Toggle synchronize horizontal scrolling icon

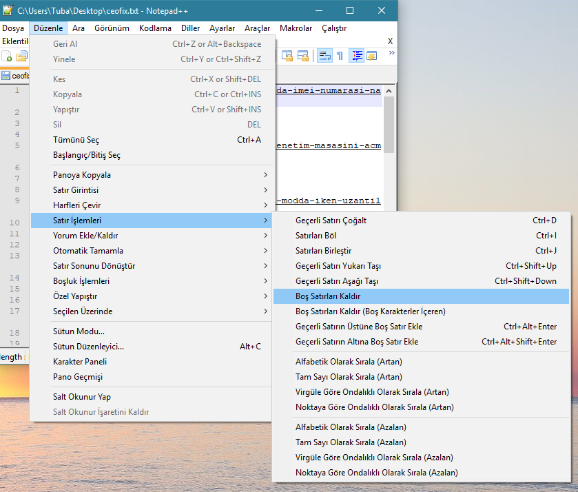click(303, 56)
